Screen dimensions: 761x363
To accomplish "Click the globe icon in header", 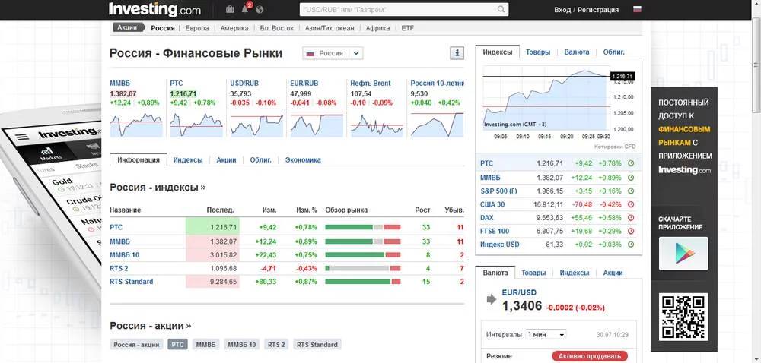I will pos(260,10).
